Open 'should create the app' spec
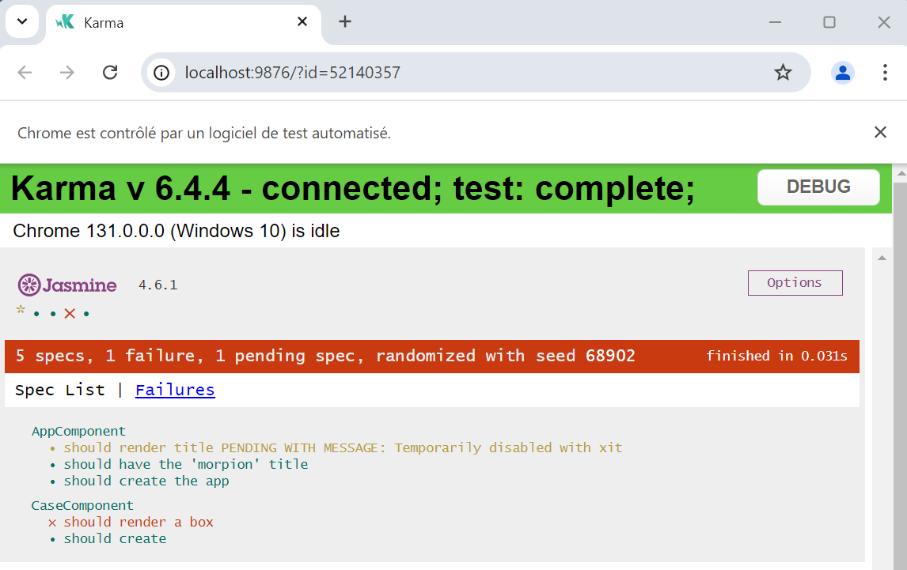907x570 pixels. click(x=146, y=481)
